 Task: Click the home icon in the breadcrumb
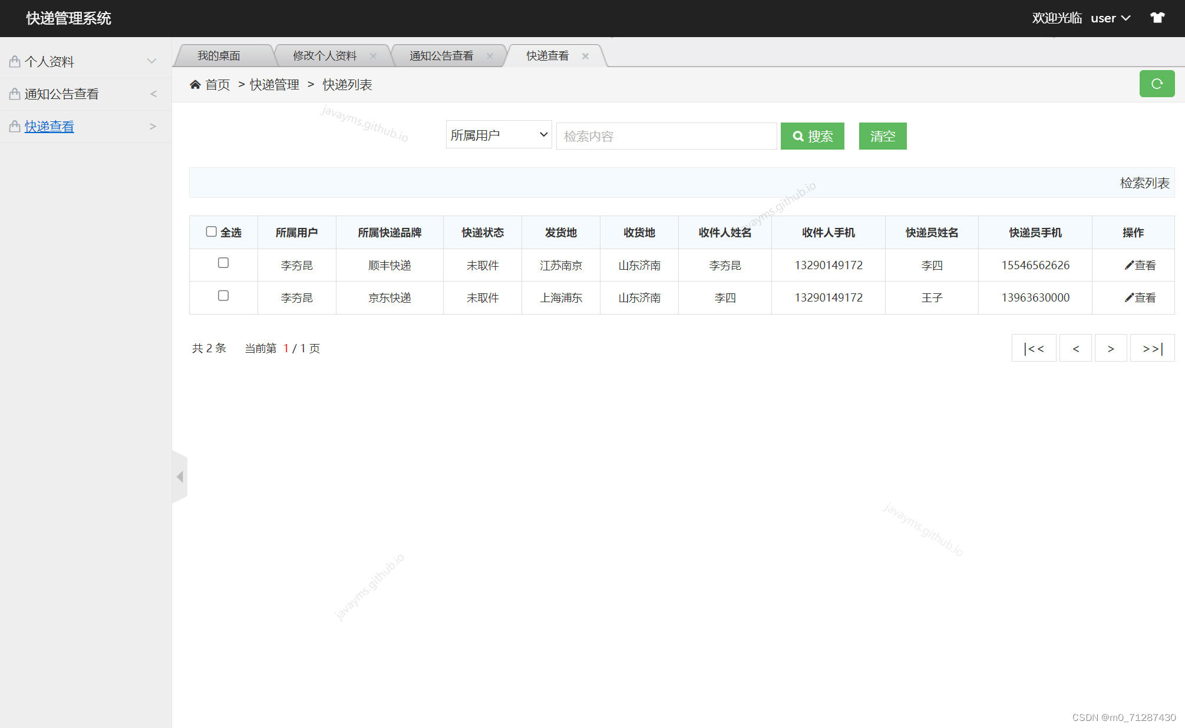pos(195,84)
